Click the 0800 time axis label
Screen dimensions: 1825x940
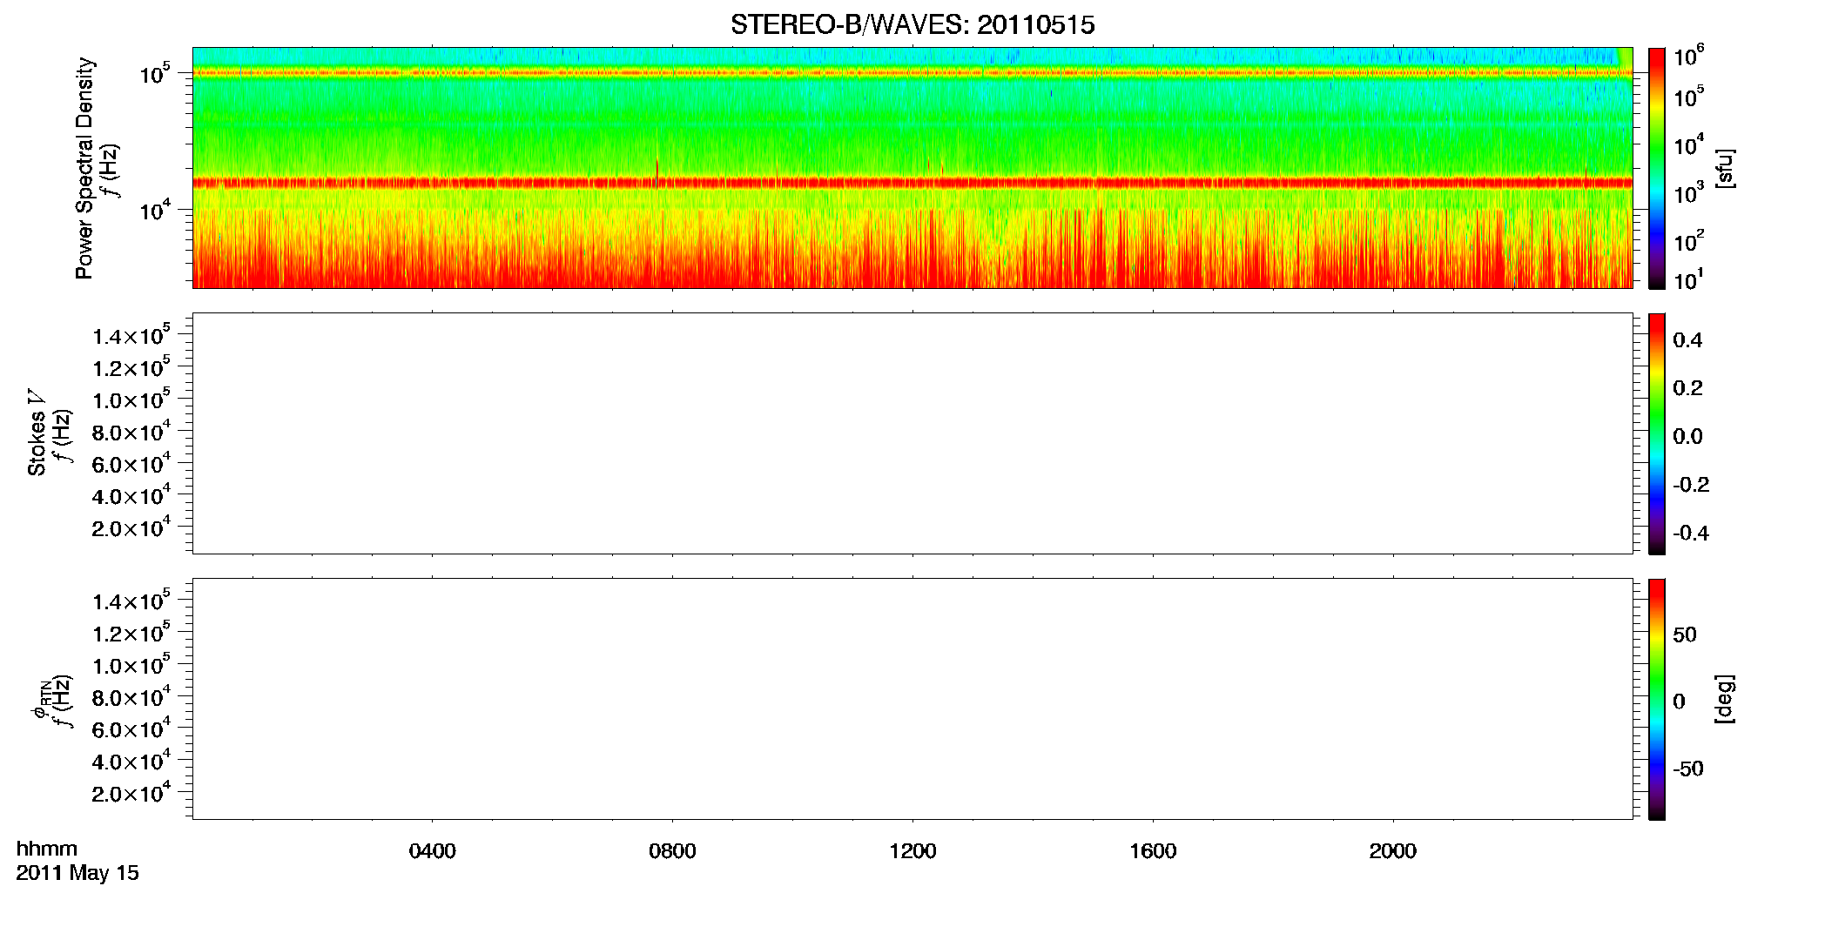click(x=672, y=851)
